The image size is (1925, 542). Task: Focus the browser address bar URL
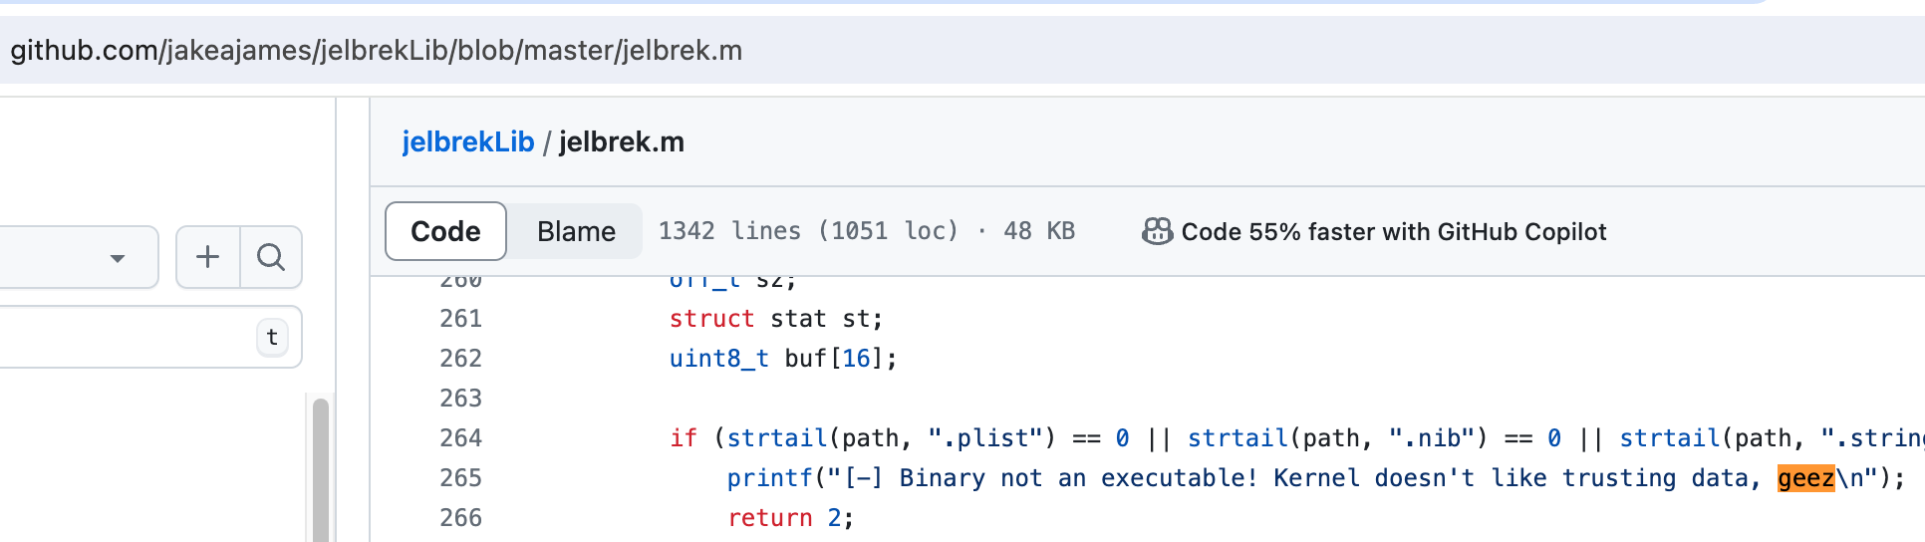click(x=377, y=51)
